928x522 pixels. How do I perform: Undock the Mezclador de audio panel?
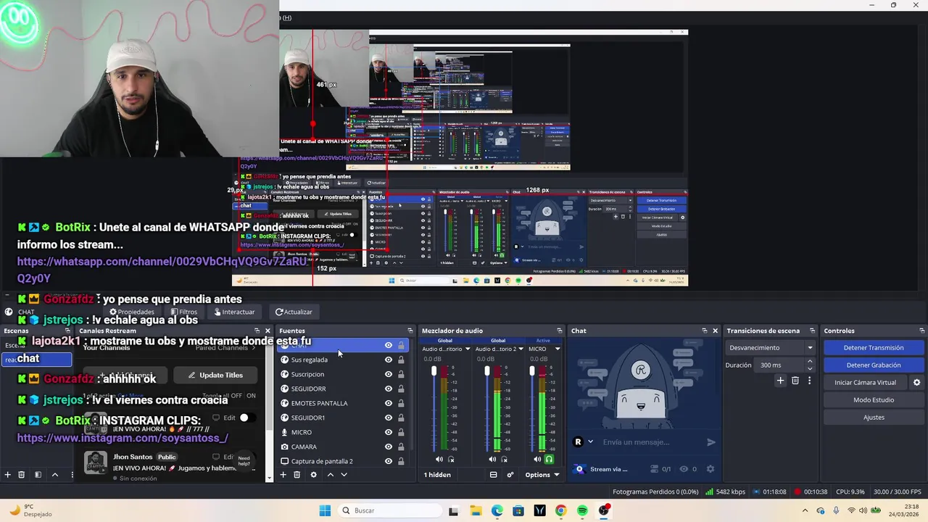(559, 331)
